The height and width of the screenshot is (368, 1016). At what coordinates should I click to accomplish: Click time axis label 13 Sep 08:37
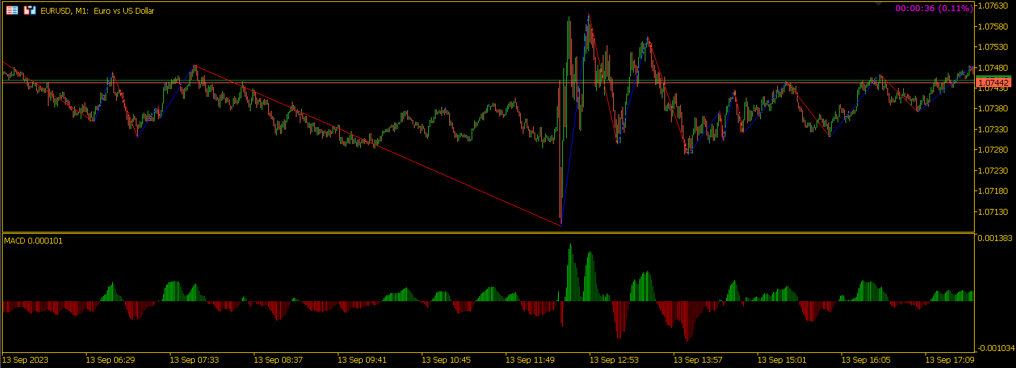click(278, 359)
